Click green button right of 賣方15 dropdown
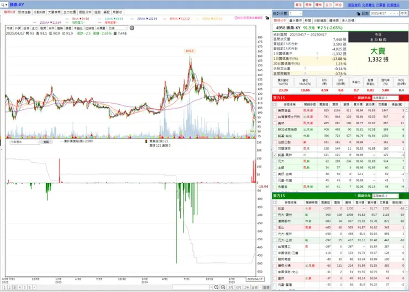Viewport: 409px width, 292px height. click(x=402, y=196)
